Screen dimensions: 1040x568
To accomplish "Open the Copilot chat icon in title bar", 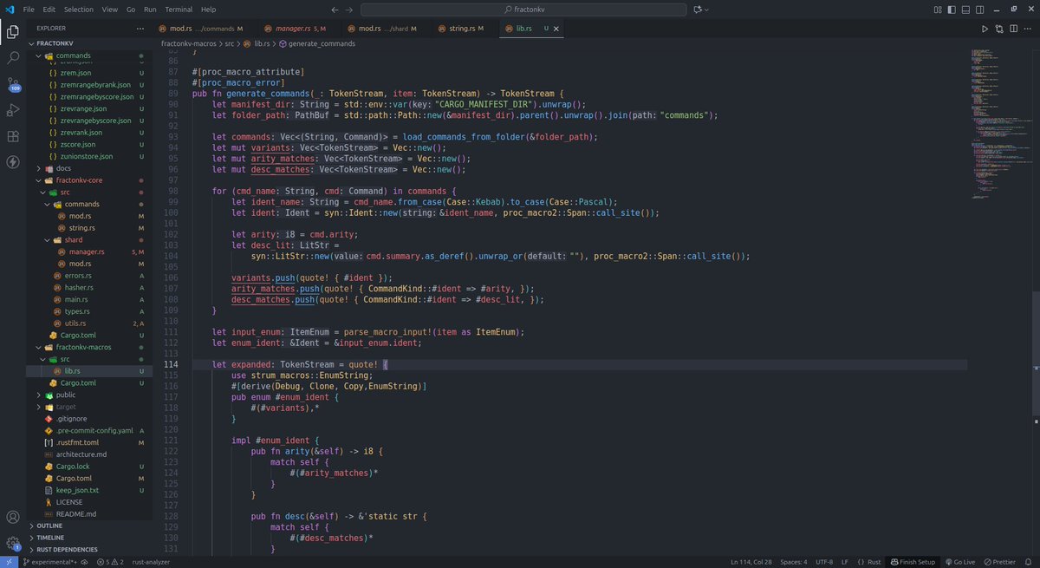I will click(x=697, y=9).
